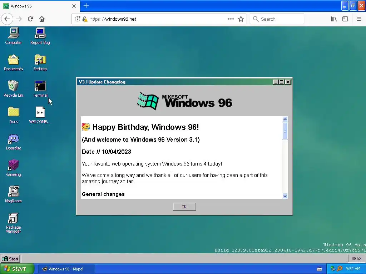Launch the Doordisc shortcut

[x=14, y=142]
